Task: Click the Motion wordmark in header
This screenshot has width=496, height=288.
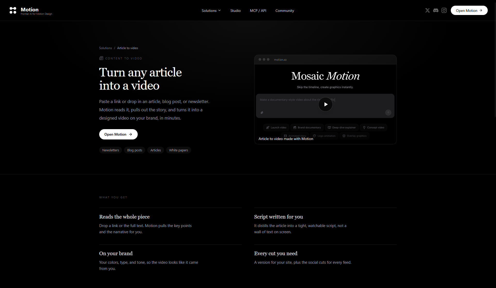Action: tap(29, 10)
